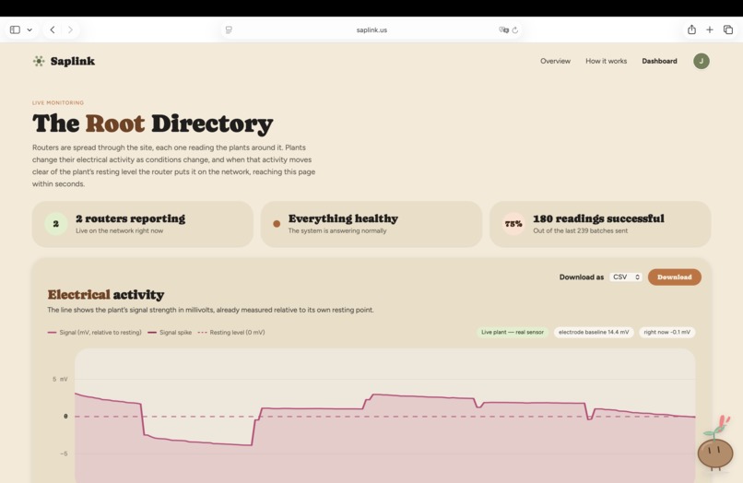Click the orange health status dot
Image resolution: width=743 pixels, height=483 pixels.
pyautogui.click(x=277, y=224)
